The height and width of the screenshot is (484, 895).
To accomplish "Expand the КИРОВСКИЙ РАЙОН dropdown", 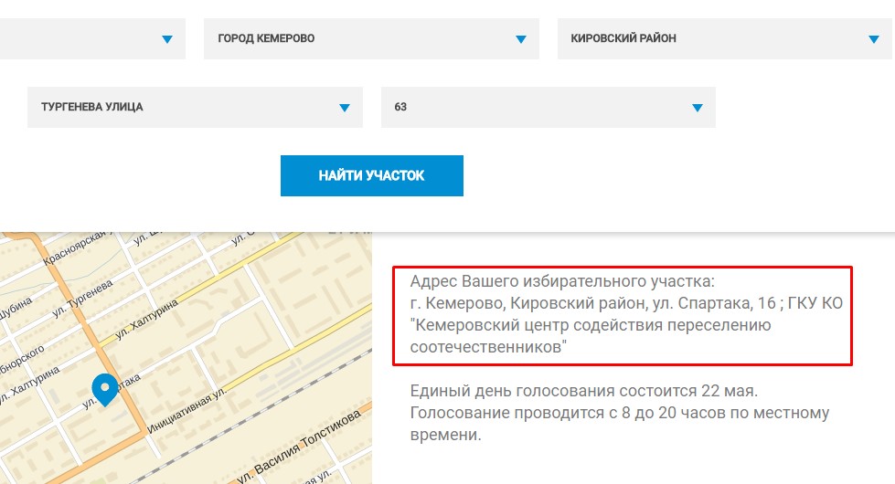I will coord(724,38).
